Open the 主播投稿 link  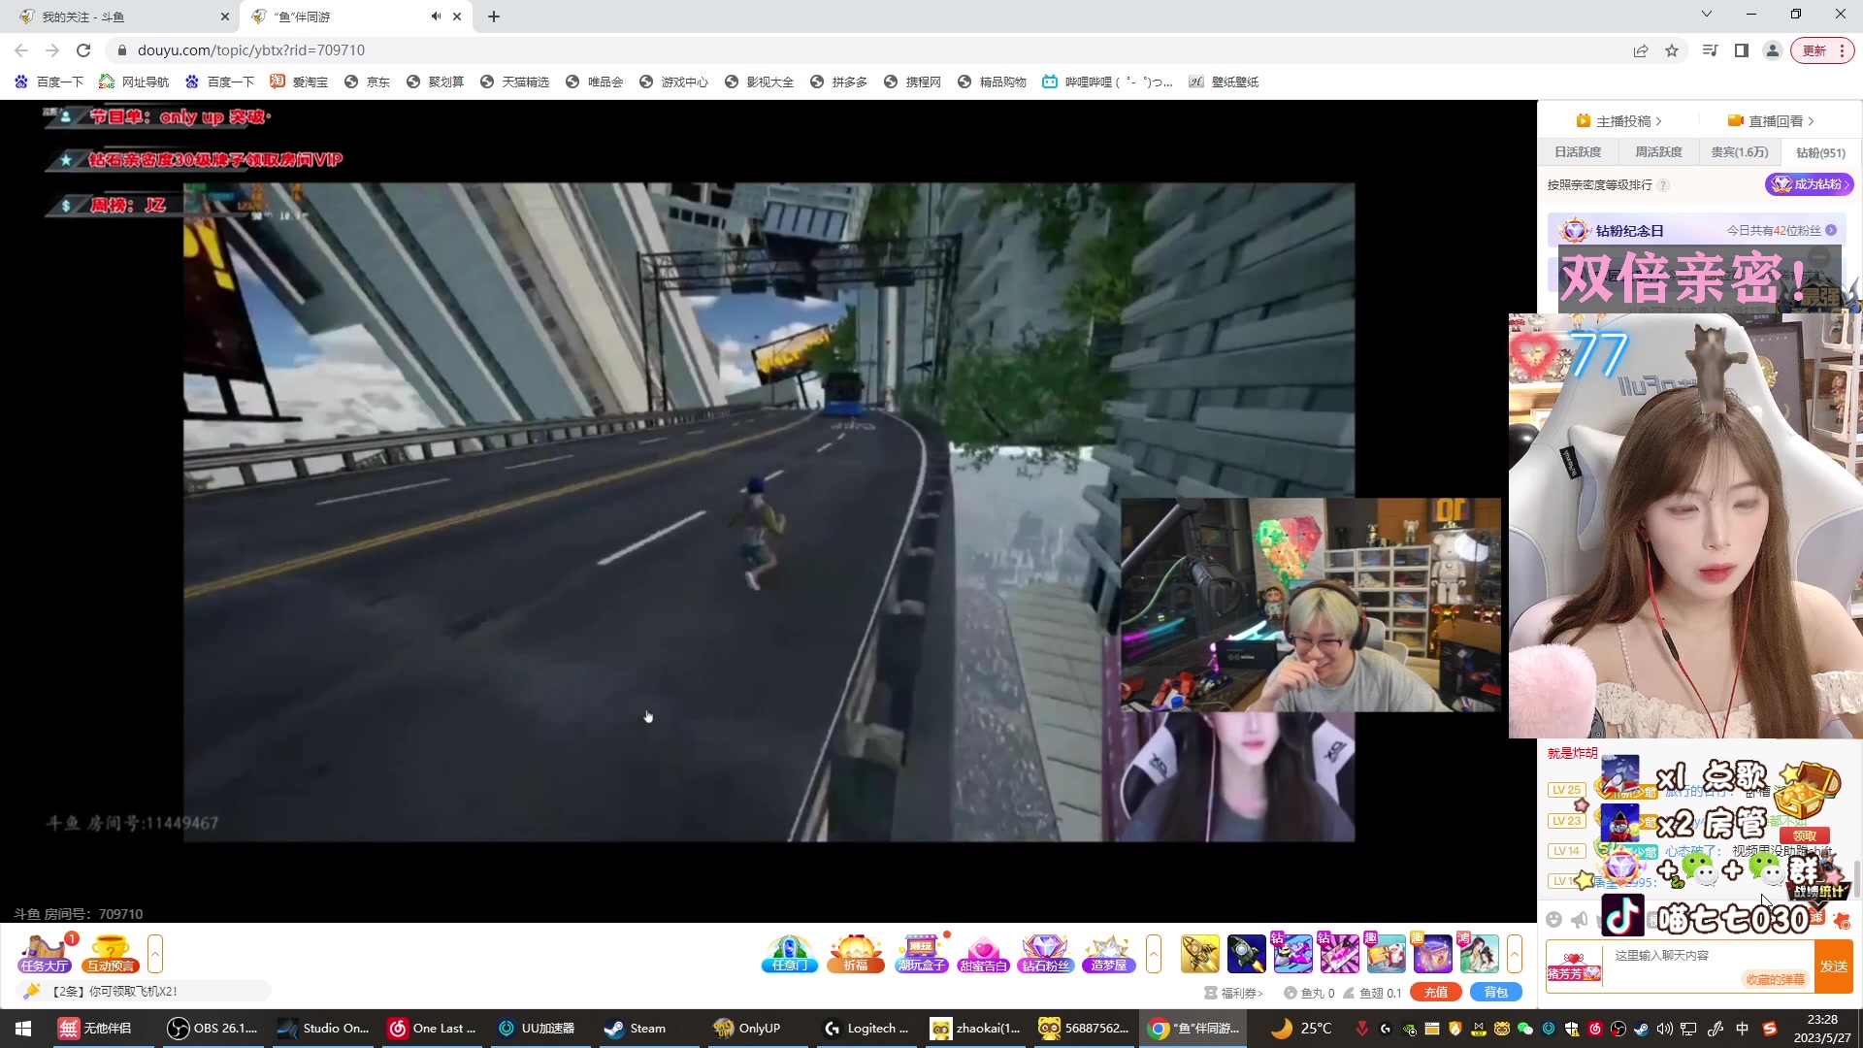(x=1618, y=121)
